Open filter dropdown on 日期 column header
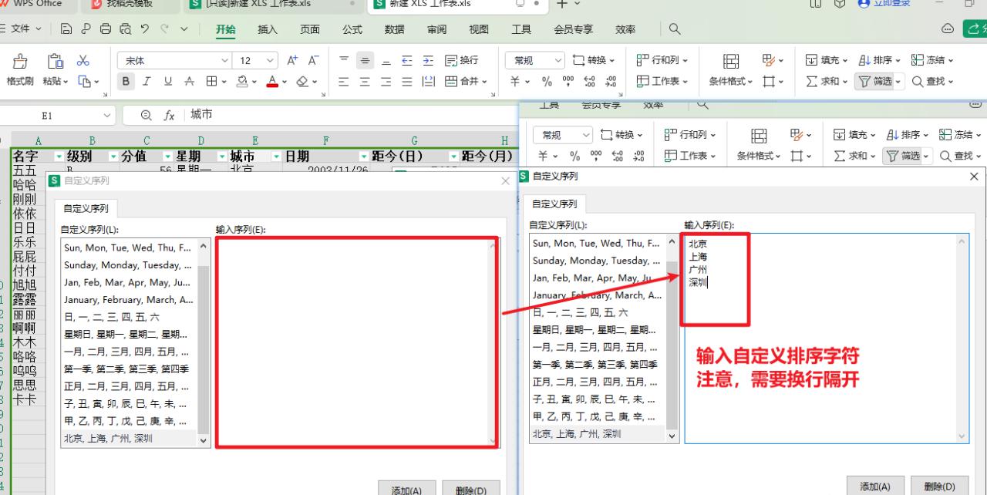987x495 pixels. coord(362,157)
